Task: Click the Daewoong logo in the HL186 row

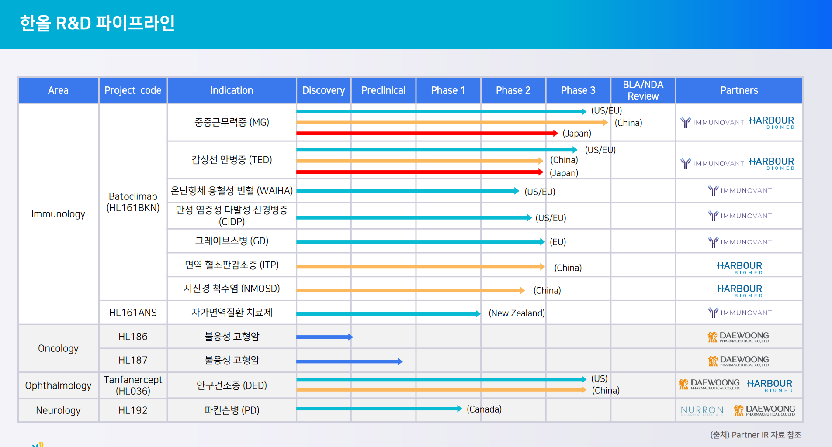Action: click(x=738, y=337)
